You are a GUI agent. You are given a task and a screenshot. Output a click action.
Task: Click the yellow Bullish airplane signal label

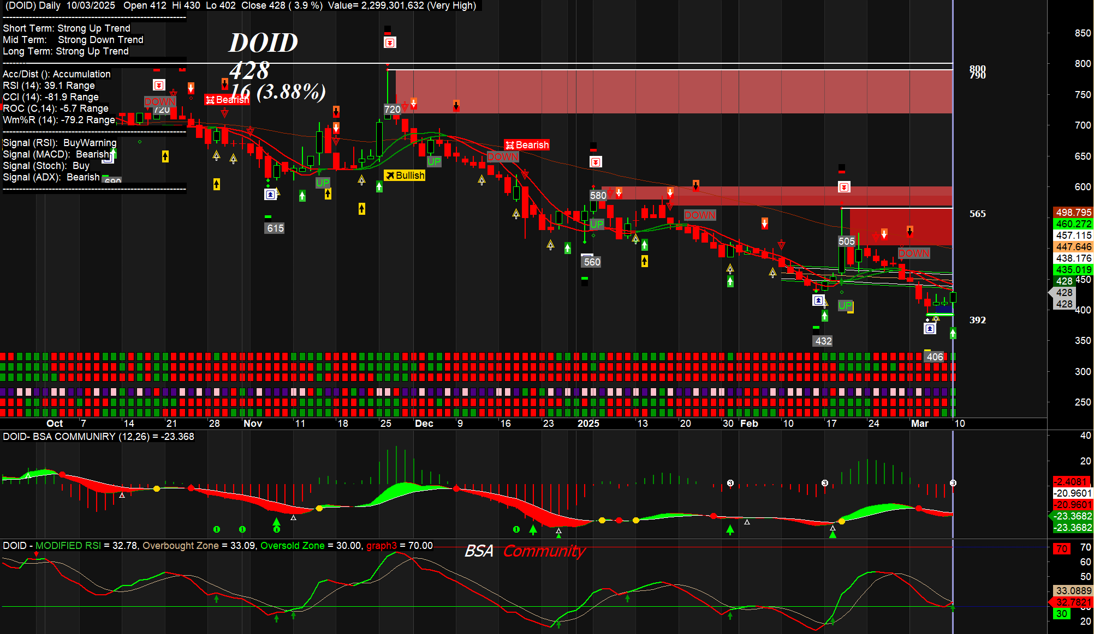pyautogui.click(x=405, y=176)
